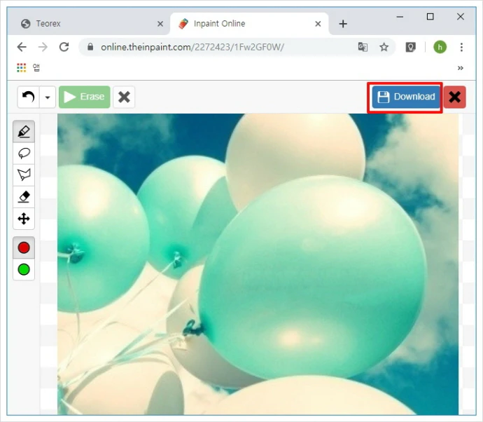Choose the red mask color

click(x=24, y=247)
